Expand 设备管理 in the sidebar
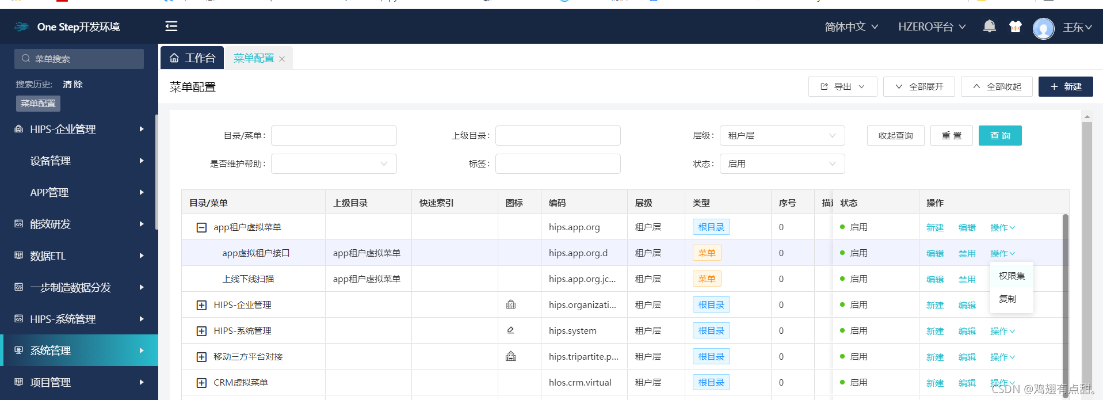This screenshot has width=1103, height=400. (79, 161)
